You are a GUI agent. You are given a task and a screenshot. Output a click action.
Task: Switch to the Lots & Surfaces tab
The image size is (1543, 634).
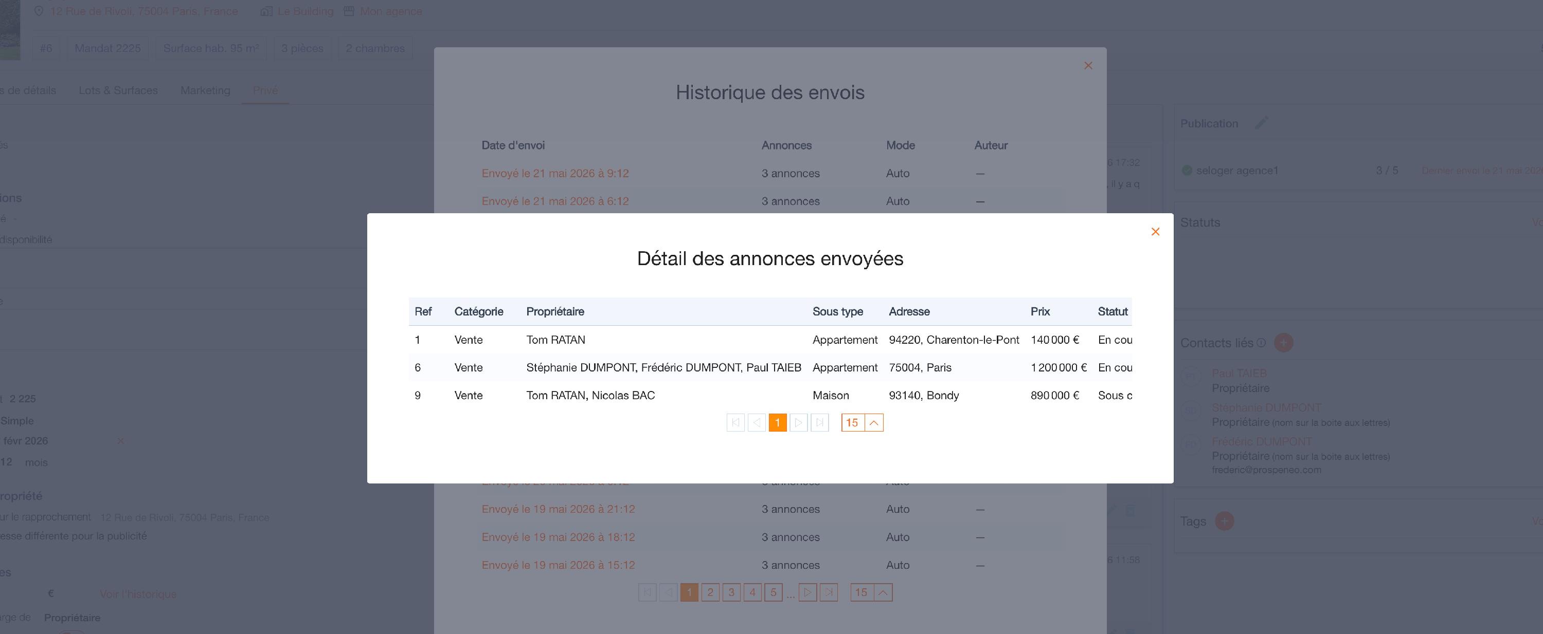coord(118,90)
